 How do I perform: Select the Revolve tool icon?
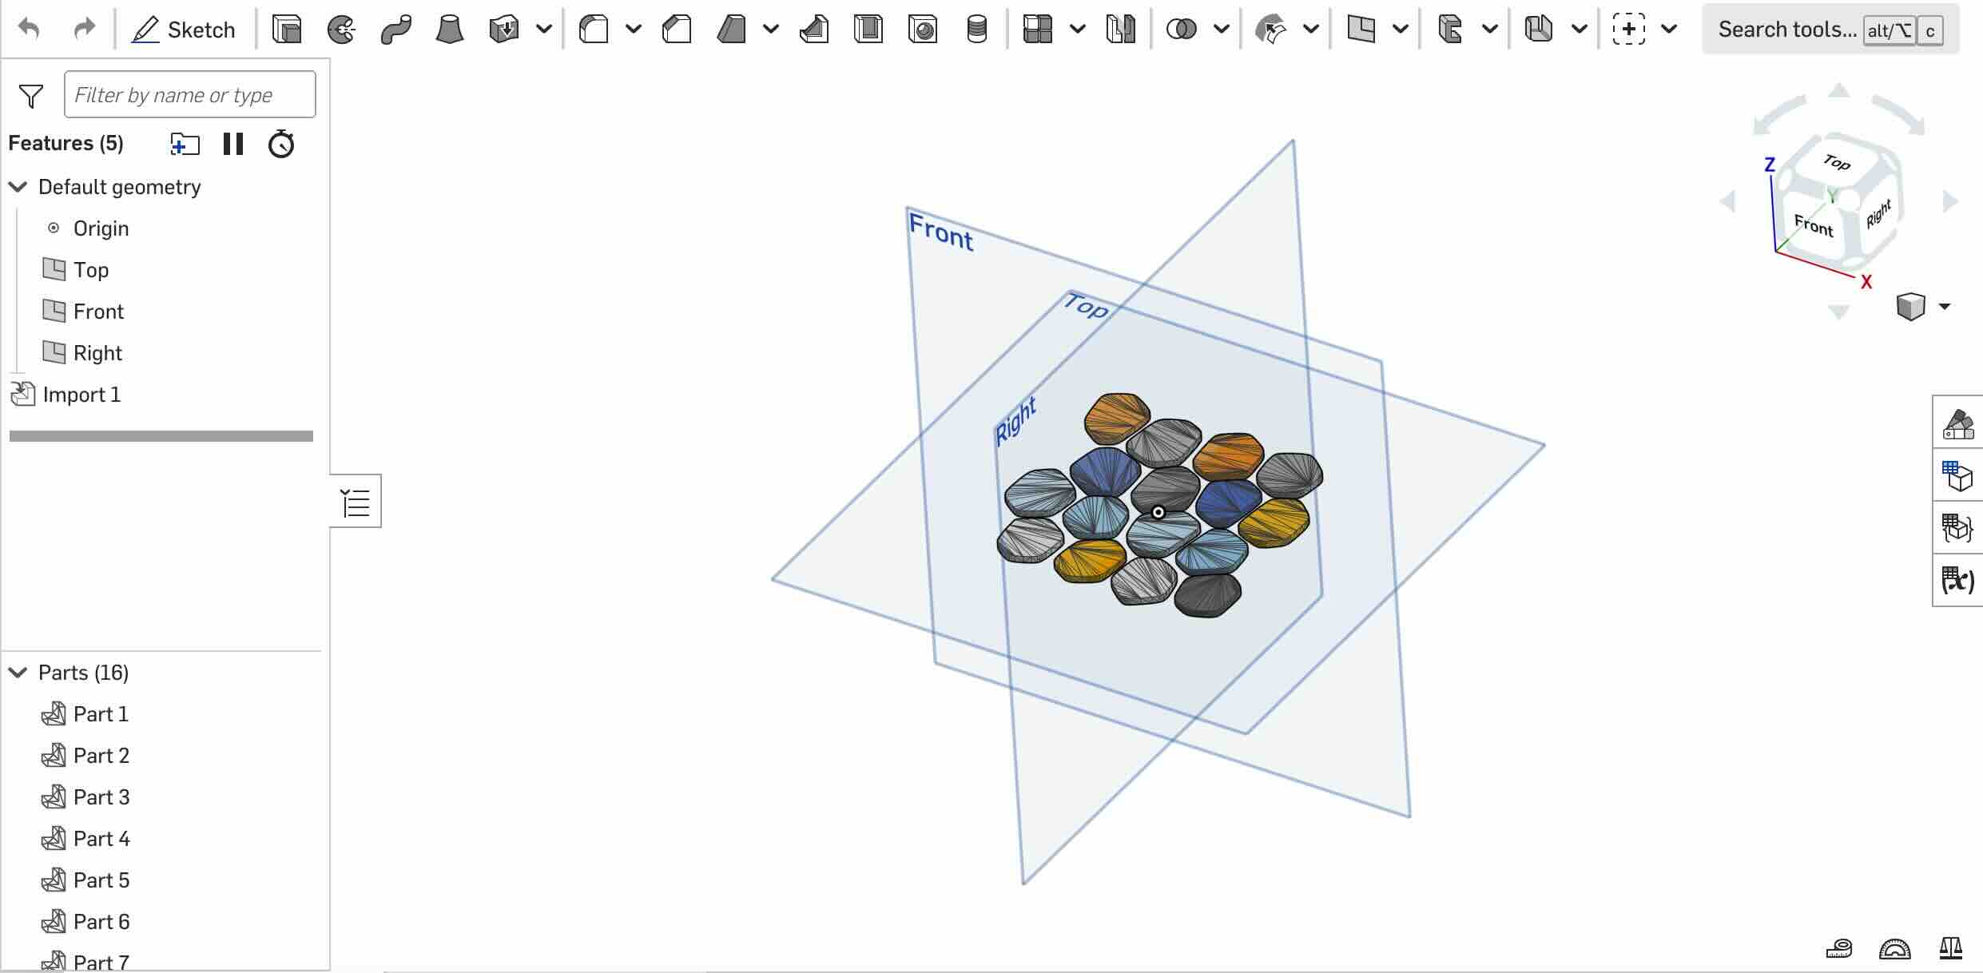pos(342,30)
